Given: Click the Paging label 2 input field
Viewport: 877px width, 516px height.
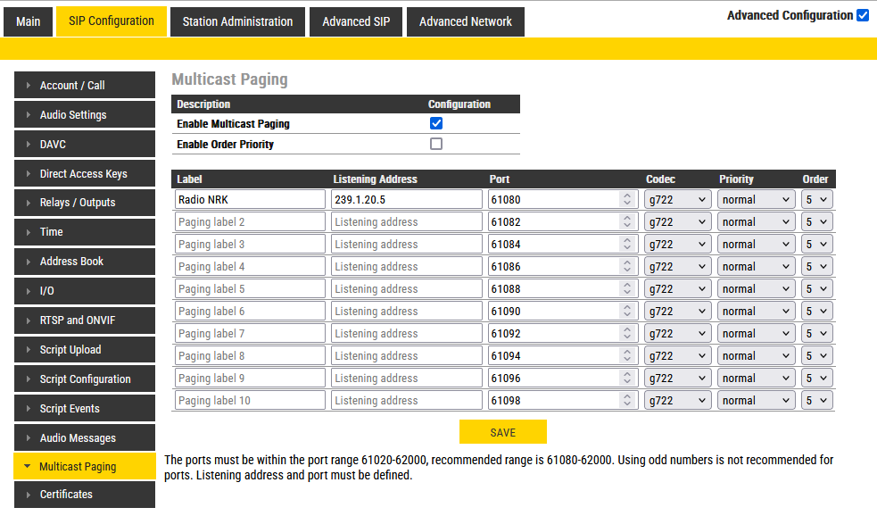Looking at the screenshot, I should (x=250, y=221).
